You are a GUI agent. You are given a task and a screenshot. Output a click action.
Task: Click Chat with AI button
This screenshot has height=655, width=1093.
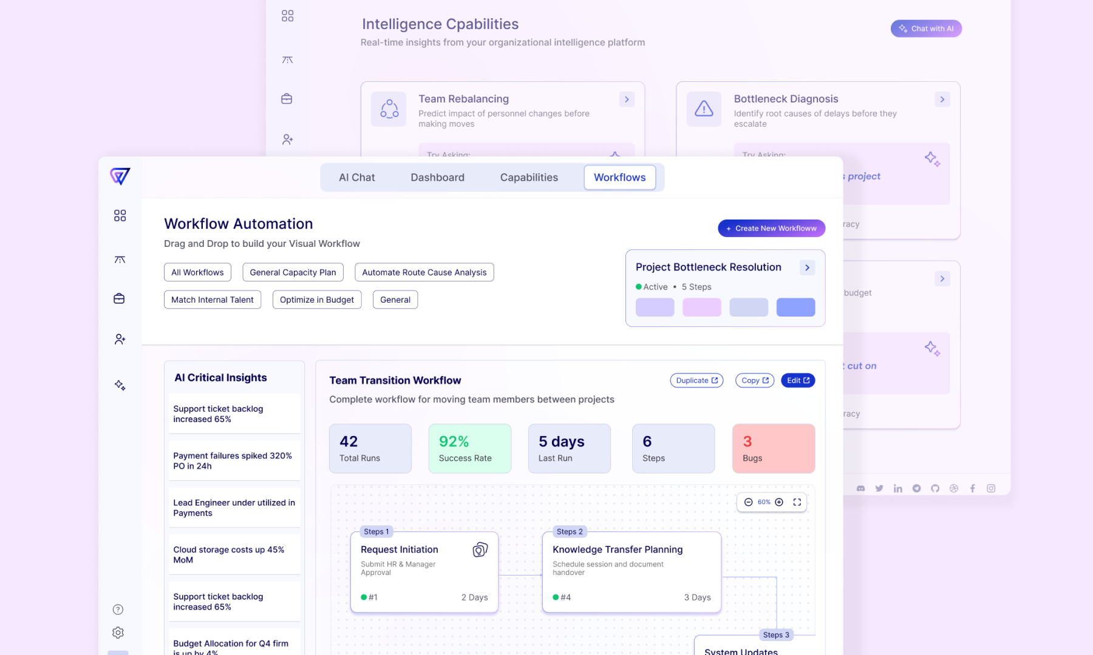(926, 29)
